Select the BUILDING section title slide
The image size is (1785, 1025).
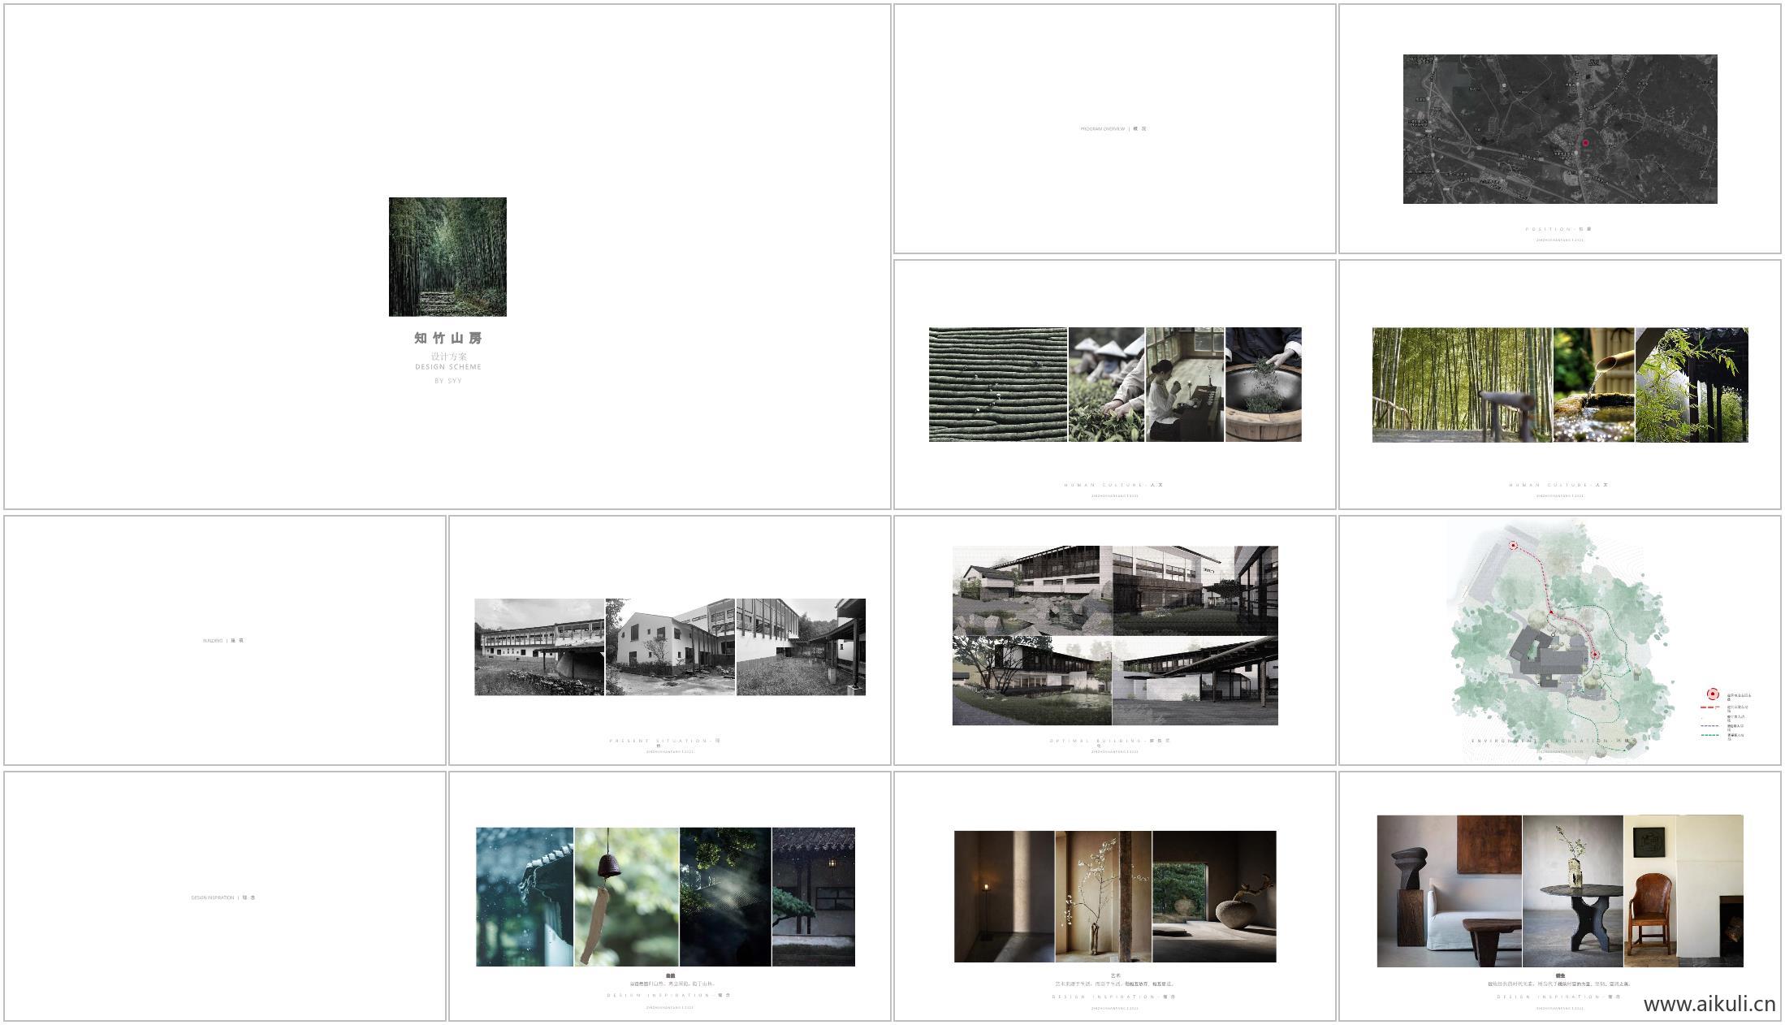pos(224,640)
